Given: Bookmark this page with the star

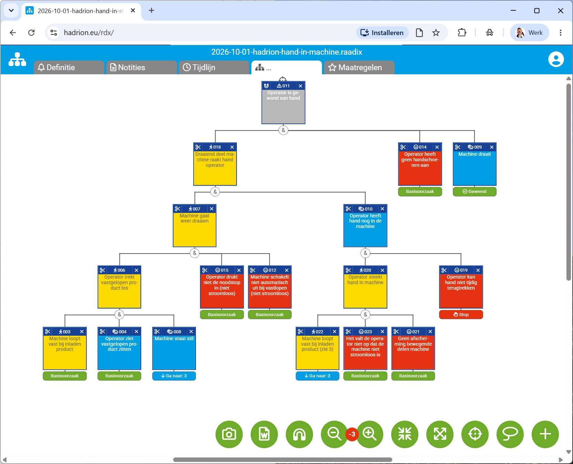Looking at the screenshot, I should pyautogui.click(x=436, y=33).
